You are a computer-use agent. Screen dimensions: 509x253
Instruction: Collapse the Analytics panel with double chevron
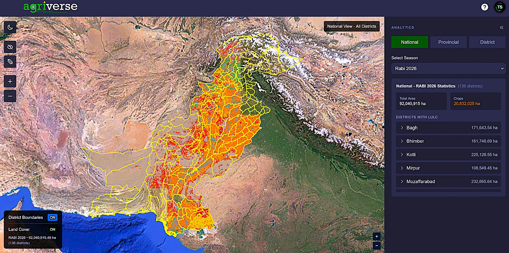point(501,28)
